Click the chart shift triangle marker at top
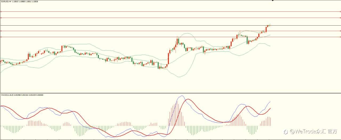The width and height of the screenshot is (341, 140). click(x=273, y=1)
